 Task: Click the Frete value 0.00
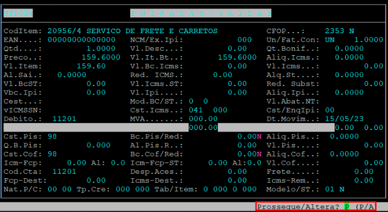[364, 172]
